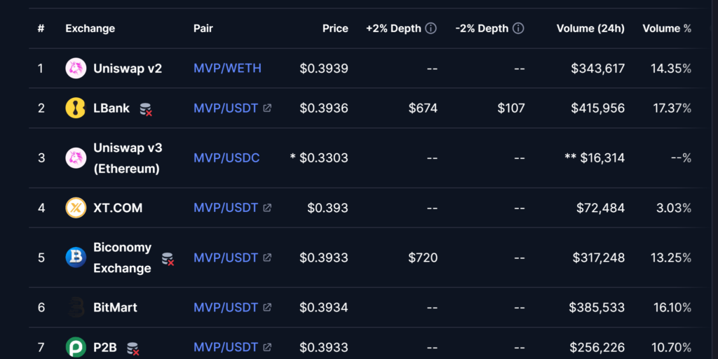Screen dimensions: 718x359
Task: Click the XT.COM exchange logo
Action: click(76, 208)
